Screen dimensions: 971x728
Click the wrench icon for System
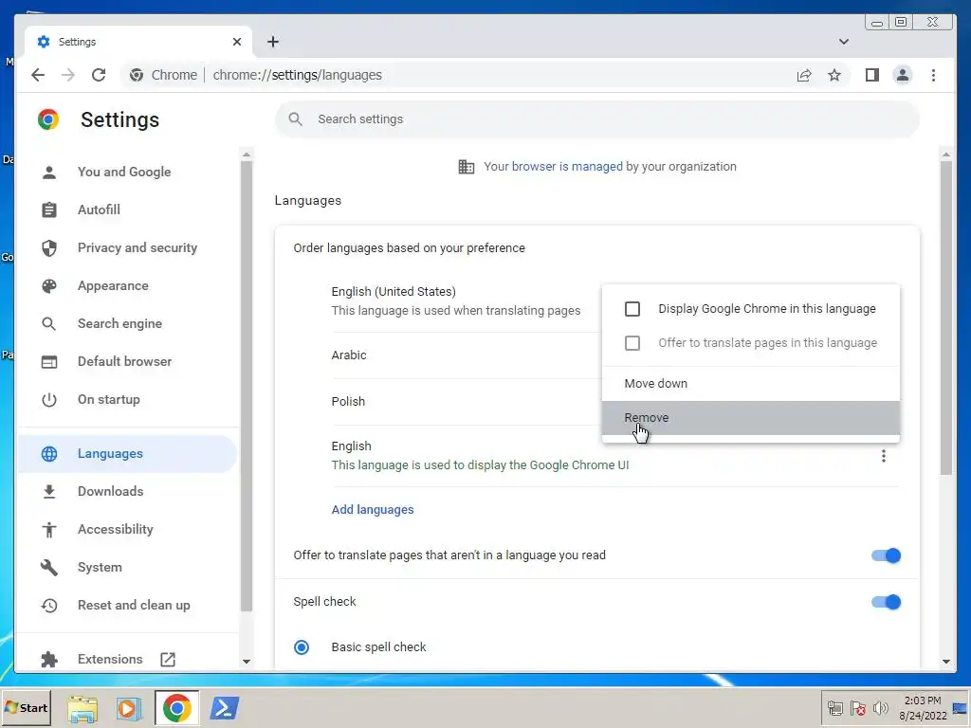coord(49,567)
